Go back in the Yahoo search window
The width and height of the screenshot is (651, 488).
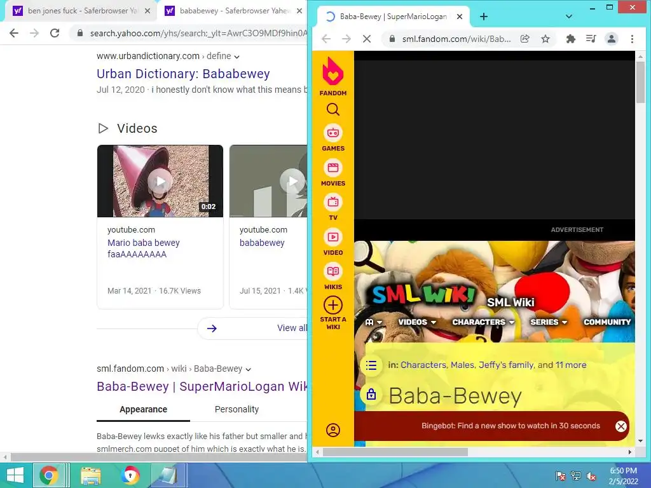click(14, 33)
